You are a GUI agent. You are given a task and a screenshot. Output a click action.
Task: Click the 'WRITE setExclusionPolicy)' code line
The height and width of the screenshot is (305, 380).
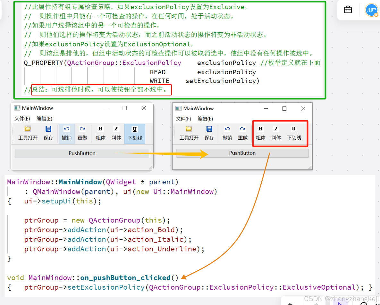tap(205, 81)
